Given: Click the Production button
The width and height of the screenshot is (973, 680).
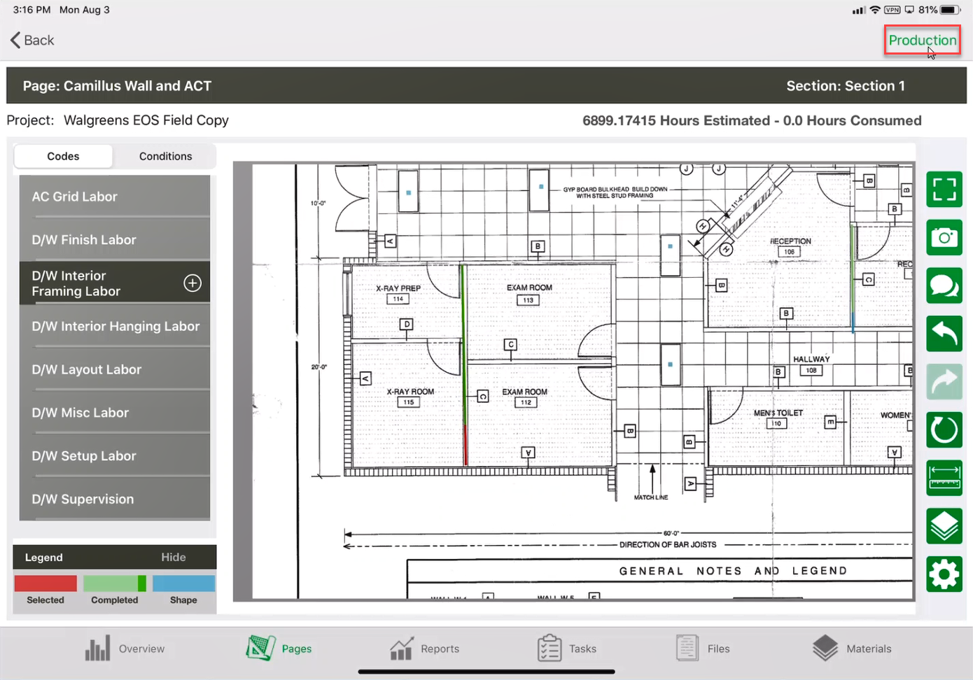Looking at the screenshot, I should tap(922, 41).
